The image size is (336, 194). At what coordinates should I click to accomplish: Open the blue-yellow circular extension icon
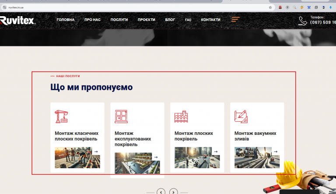pyautogui.click(x=323, y=7)
